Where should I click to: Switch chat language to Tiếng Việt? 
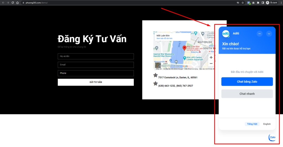(252, 124)
